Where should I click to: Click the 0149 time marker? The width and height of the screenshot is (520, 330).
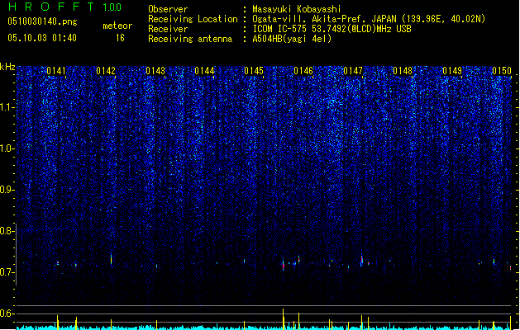(x=452, y=71)
